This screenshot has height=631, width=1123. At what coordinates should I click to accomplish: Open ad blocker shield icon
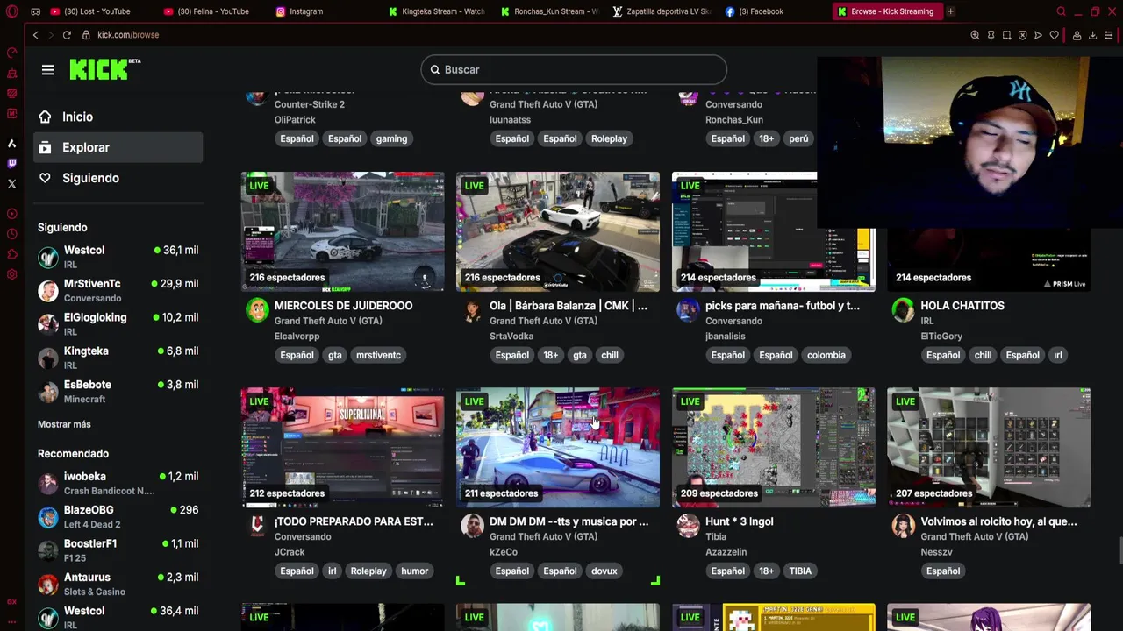[x=1022, y=35]
